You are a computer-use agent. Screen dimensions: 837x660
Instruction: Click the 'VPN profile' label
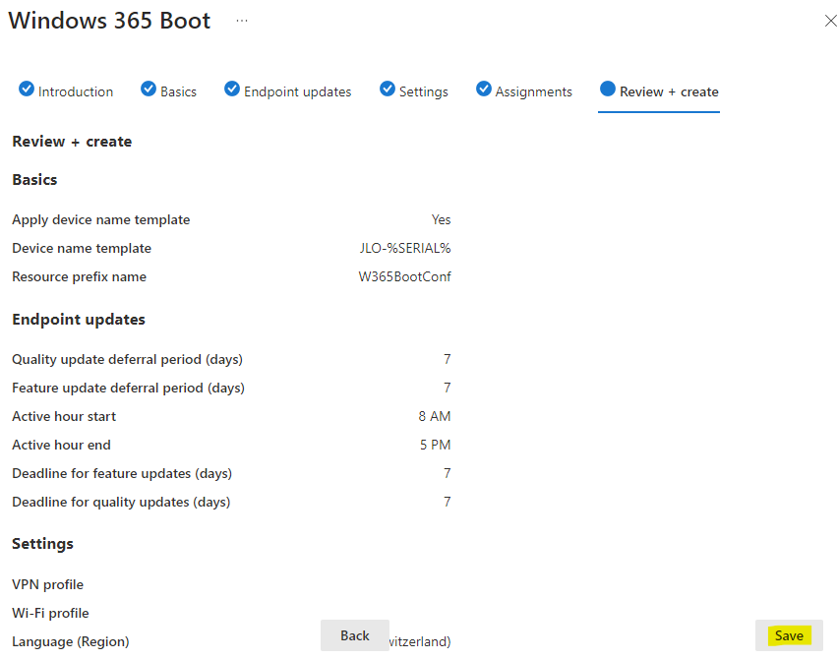(47, 584)
